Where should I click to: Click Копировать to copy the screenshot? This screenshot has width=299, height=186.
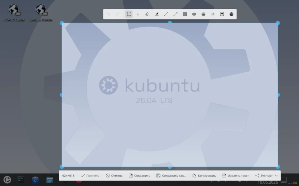click(x=204, y=176)
